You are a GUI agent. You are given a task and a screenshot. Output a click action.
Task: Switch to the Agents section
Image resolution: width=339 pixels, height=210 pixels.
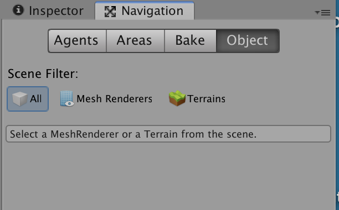tap(77, 40)
